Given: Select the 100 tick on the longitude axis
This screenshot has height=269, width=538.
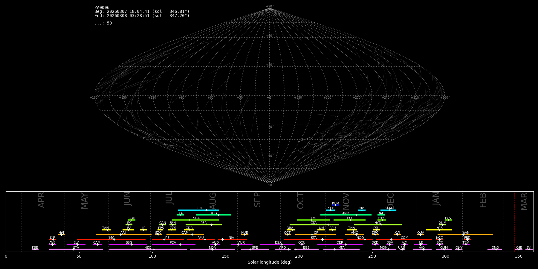Looking at the screenshot, I should 152,256.
